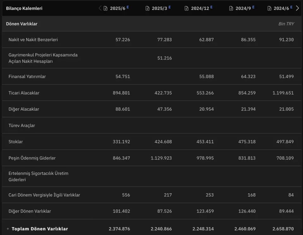Click the Bilanço Kalemleri header
Screen dimensions: 303x235
click(24, 9)
